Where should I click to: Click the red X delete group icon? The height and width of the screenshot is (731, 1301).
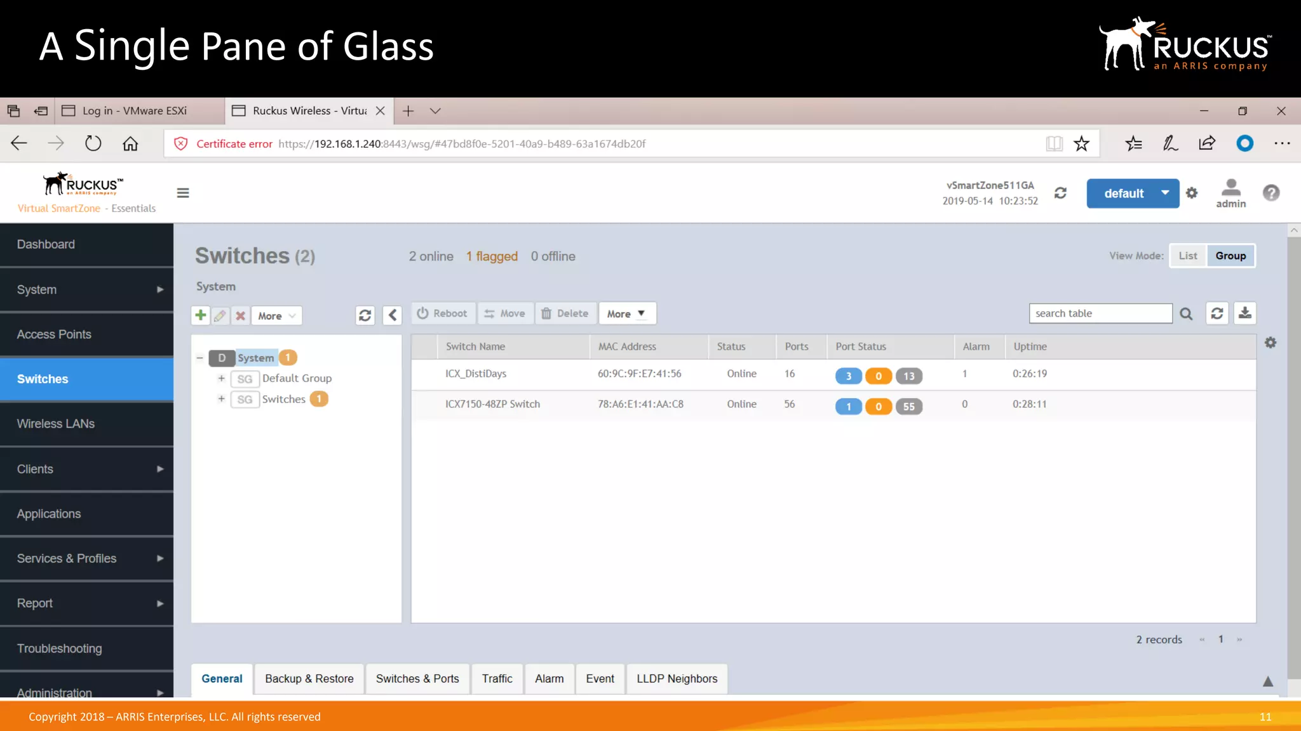coord(240,315)
